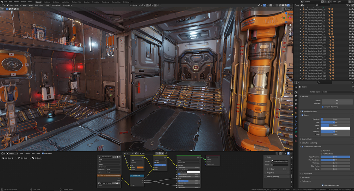Toggle viewport overlays icon

[x=271, y=5]
